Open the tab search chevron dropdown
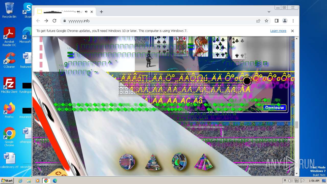This screenshot has width=327, height=184. pos(269,12)
